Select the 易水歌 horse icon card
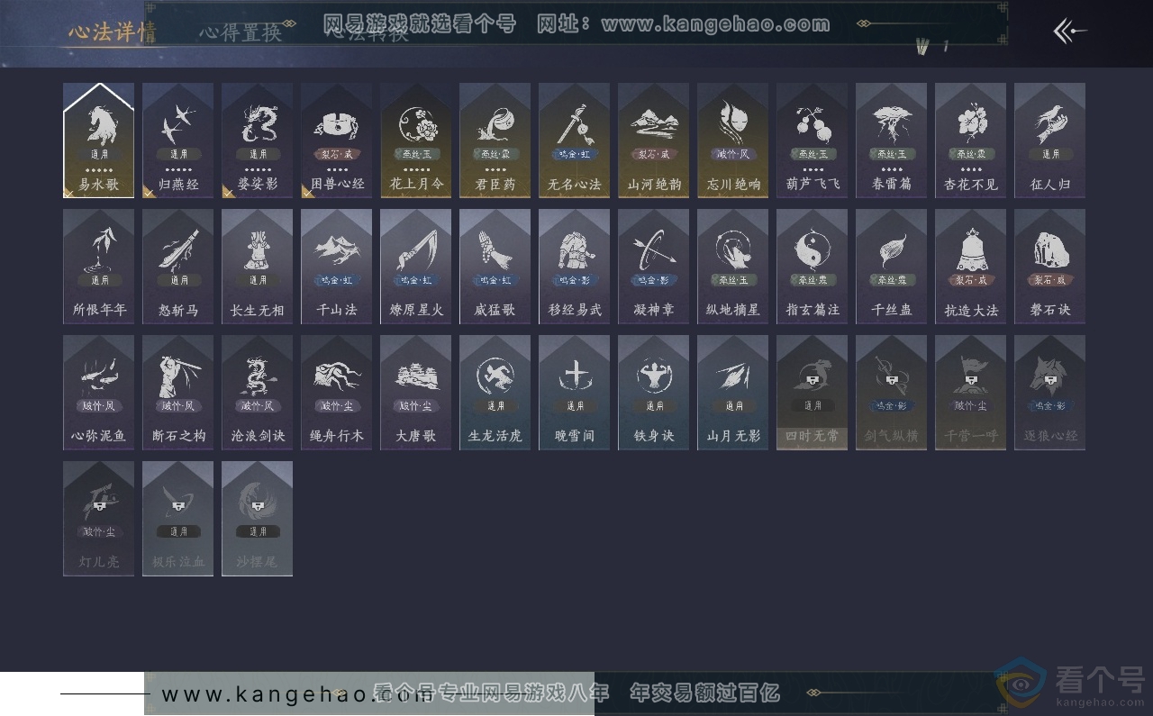This screenshot has height=716, width=1153. pyautogui.click(x=99, y=140)
